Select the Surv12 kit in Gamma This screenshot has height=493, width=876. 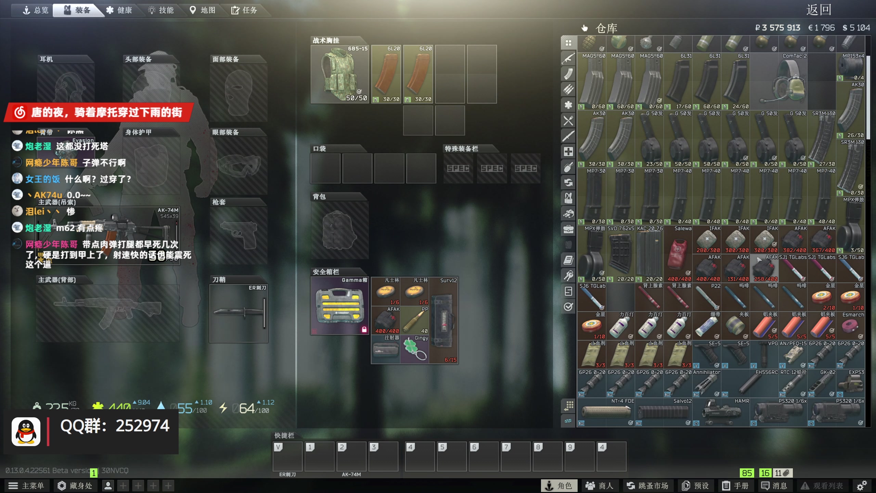[443, 320]
